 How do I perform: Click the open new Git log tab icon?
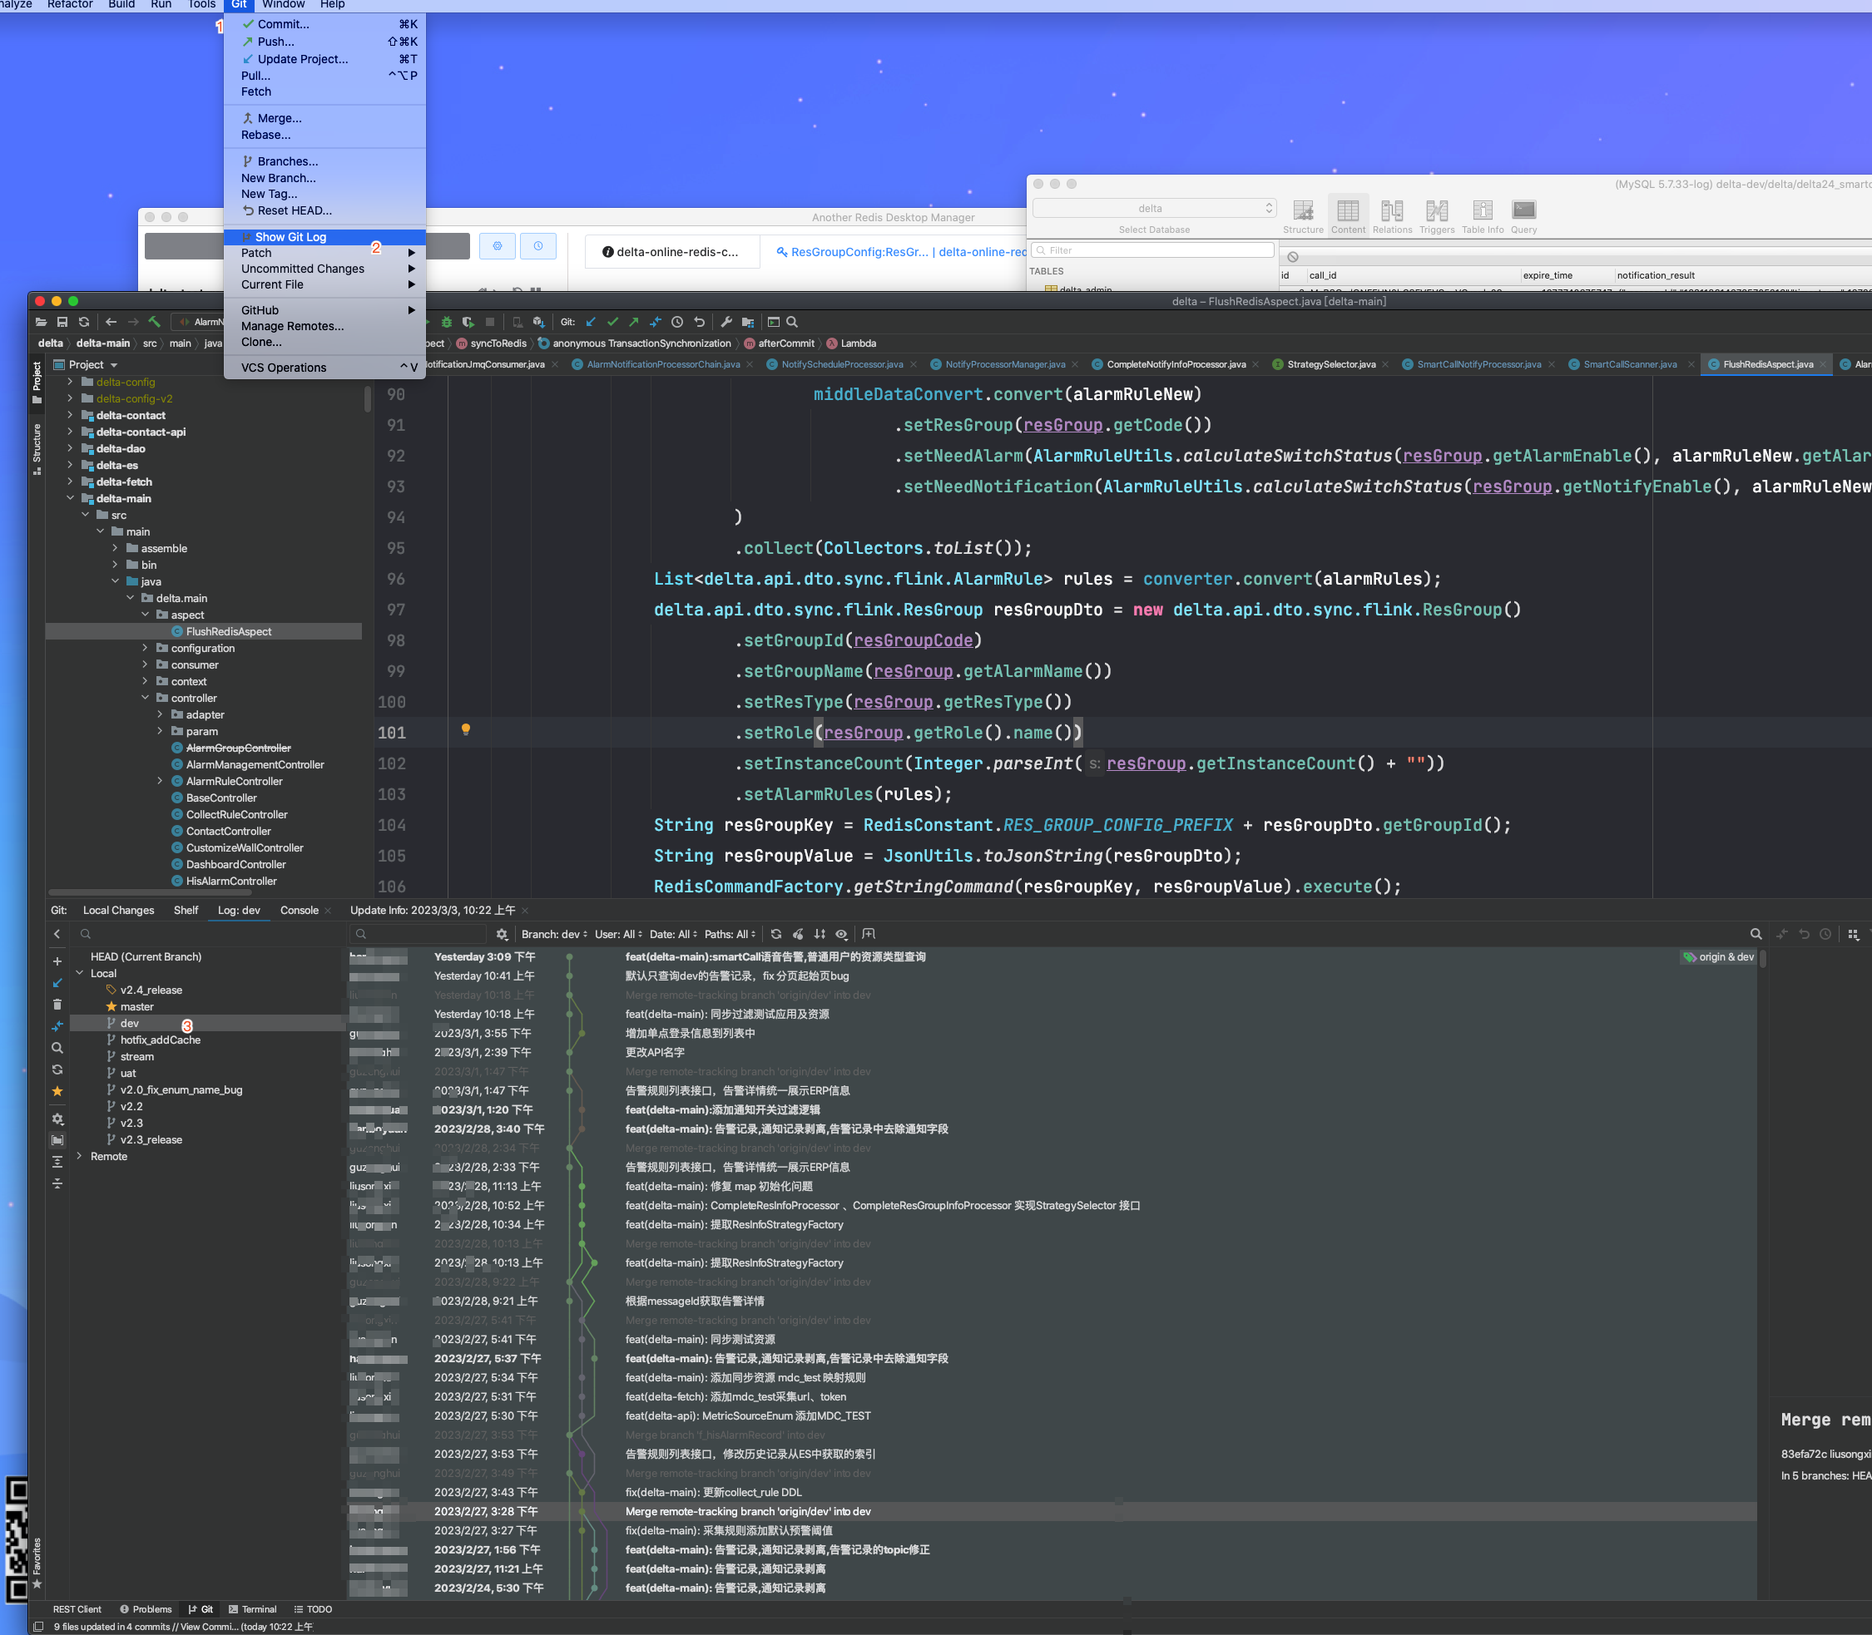click(869, 934)
